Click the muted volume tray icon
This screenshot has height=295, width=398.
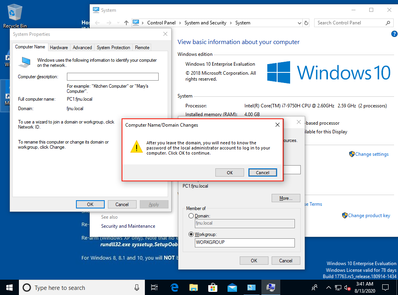click(x=348, y=288)
